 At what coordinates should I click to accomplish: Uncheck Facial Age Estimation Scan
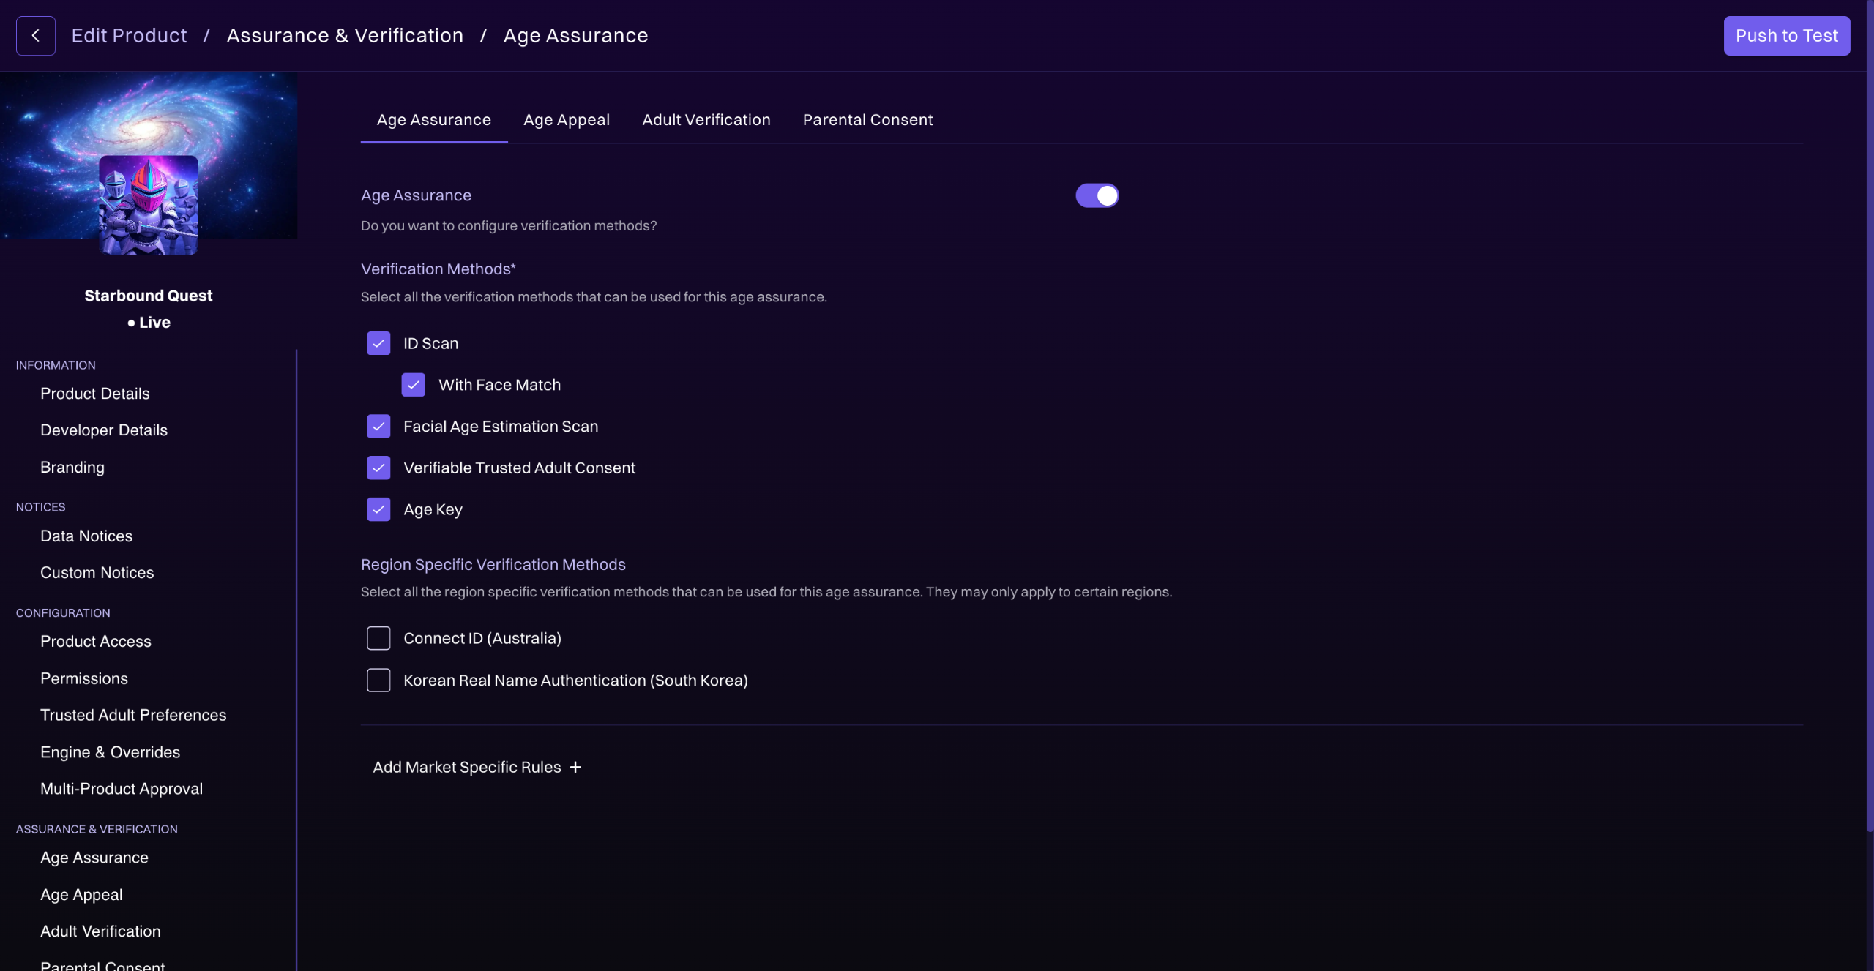tap(378, 427)
